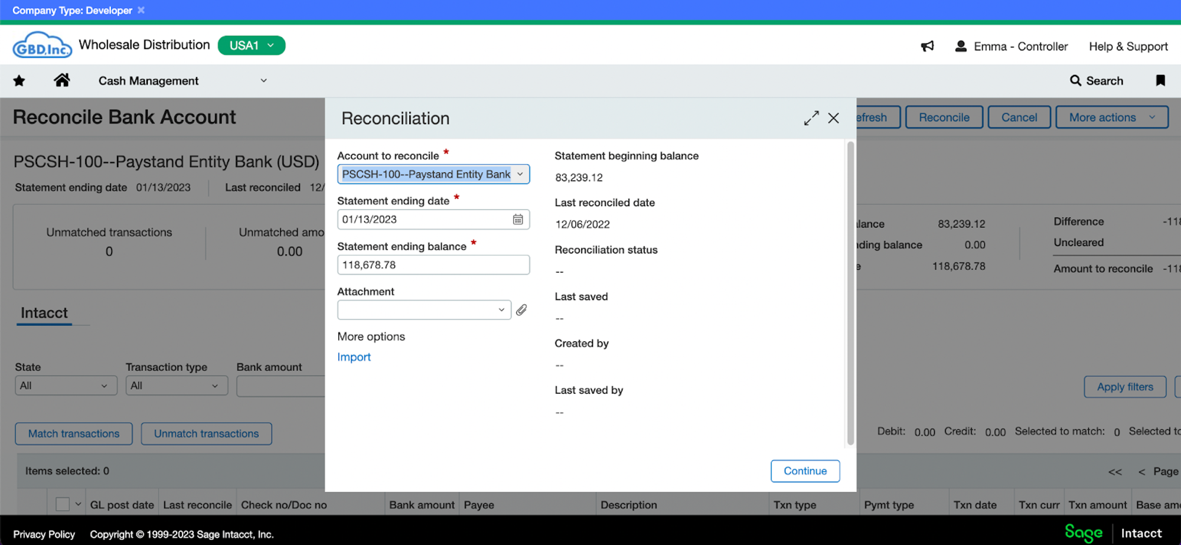This screenshot has width=1181, height=545.
Task: Open Import under More options
Action: pyautogui.click(x=353, y=357)
